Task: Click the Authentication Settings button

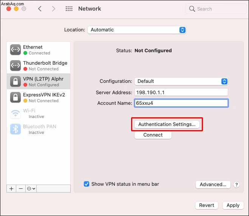Action: pos(167,124)
